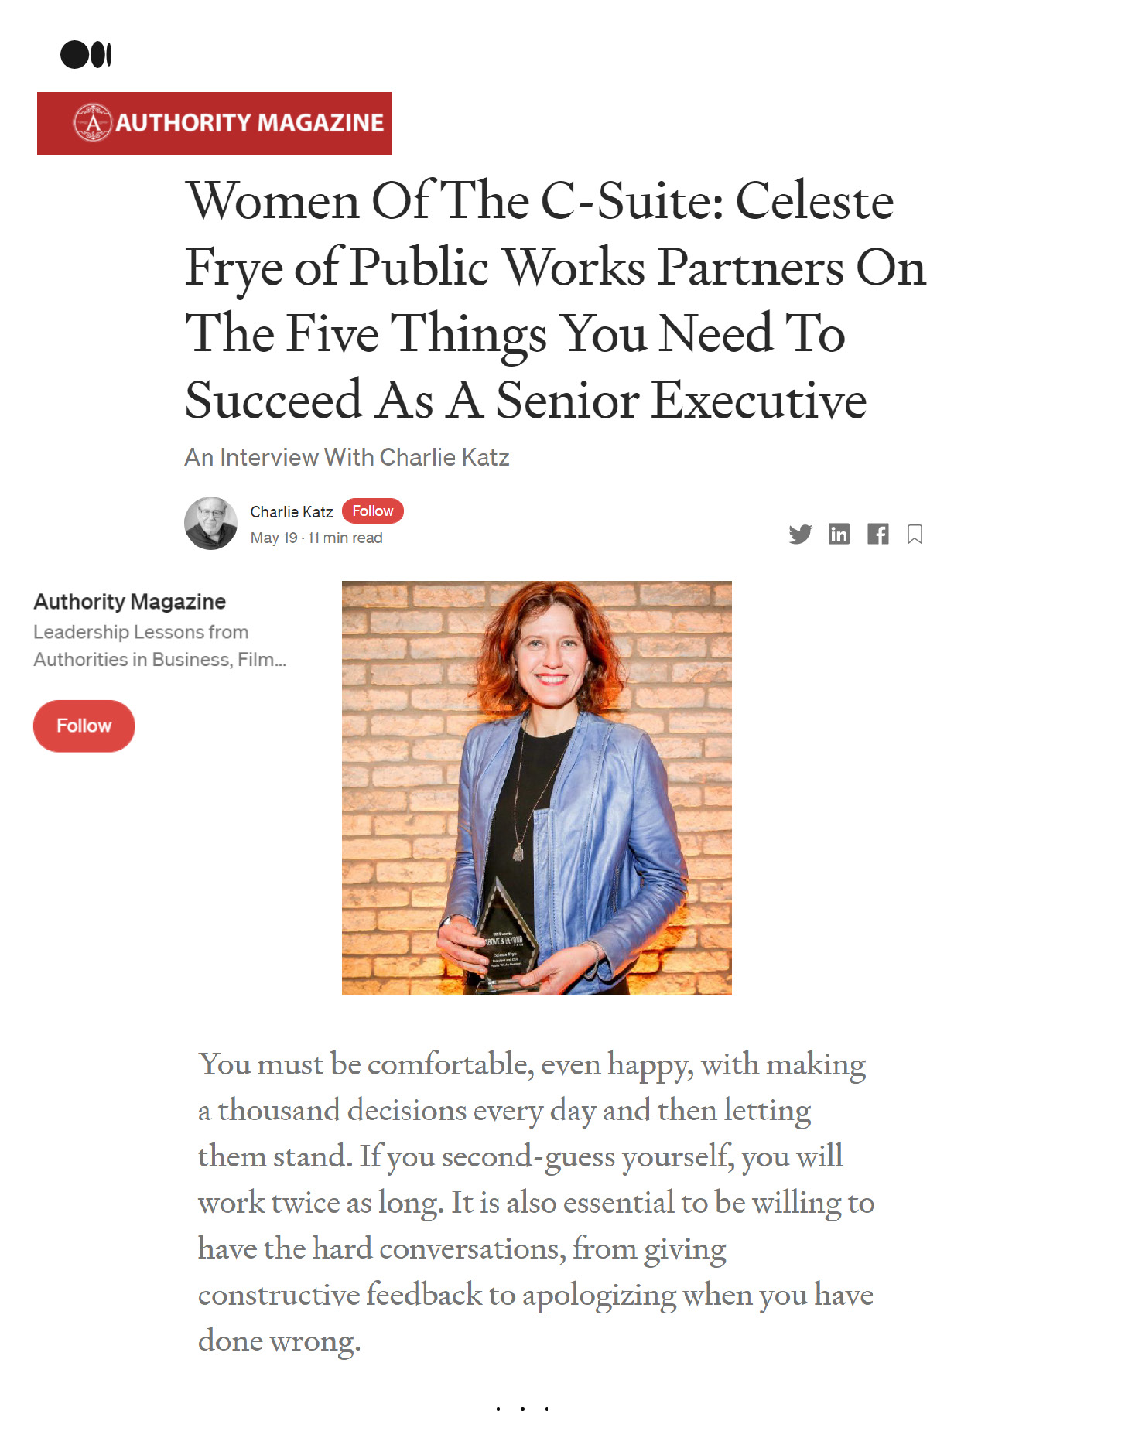Image resolution: width=1125 pixels, height=1455 pixels.
Task: Open the Authority Magazine sidebar title link
Action: click(x=129, y=602)
